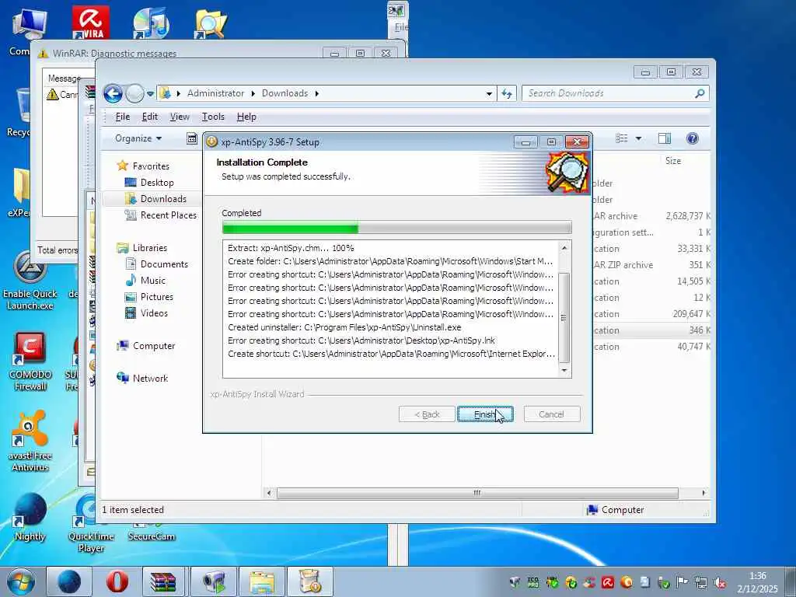Select Computer in navigation pane
Image resolution: width=796 pixels, height=597 pixels.
click(154, 346)
